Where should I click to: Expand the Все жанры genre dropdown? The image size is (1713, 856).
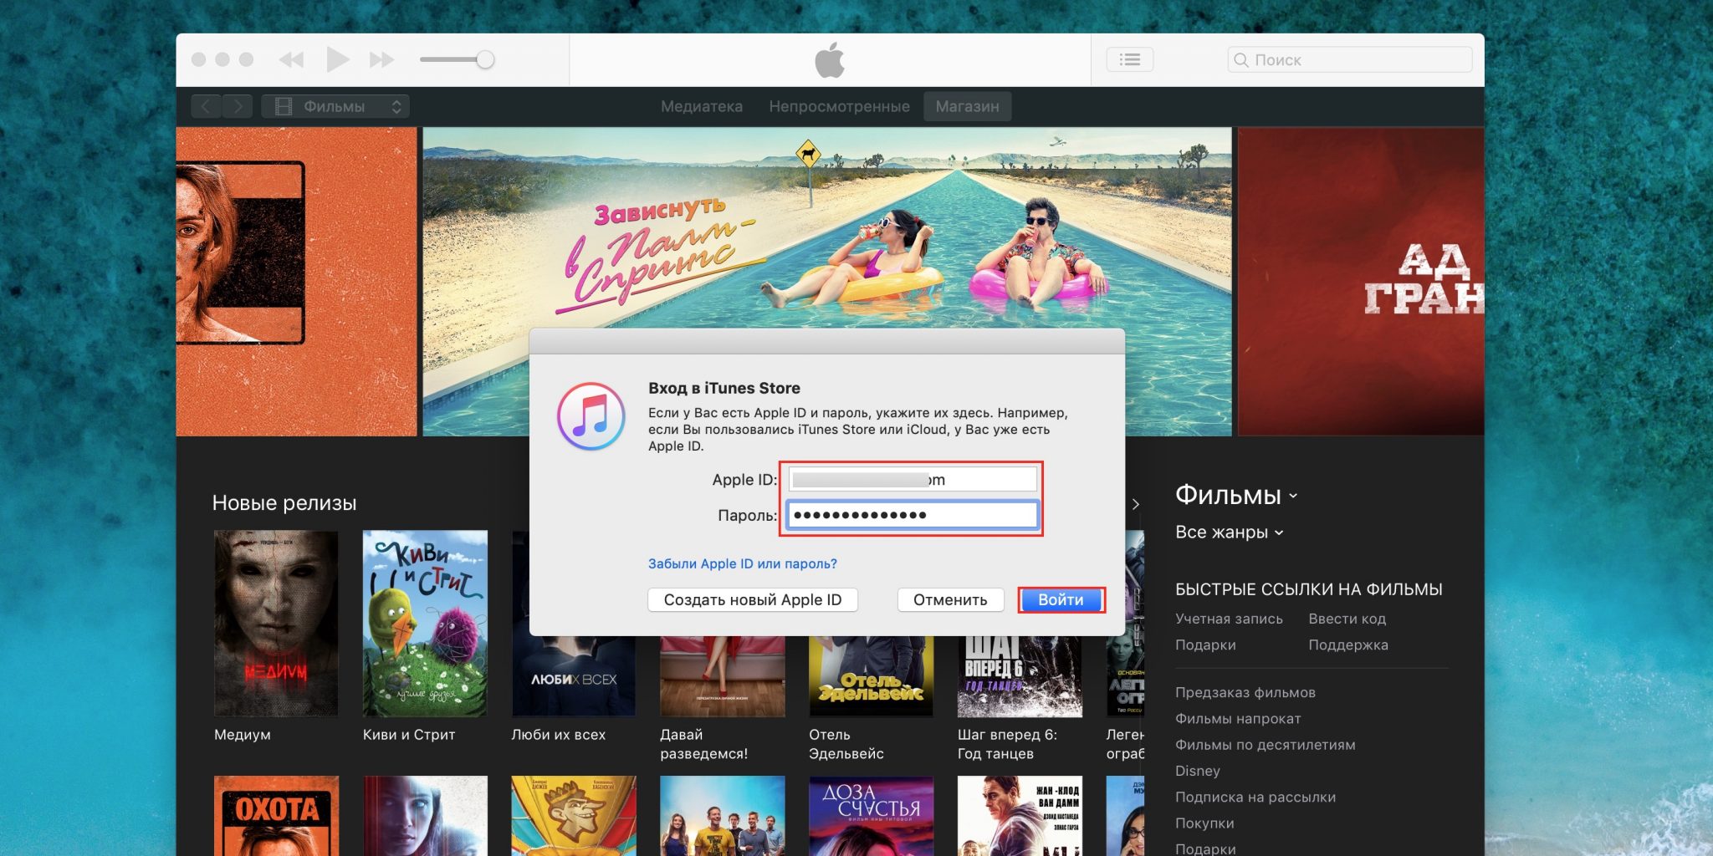point(1228,532)
